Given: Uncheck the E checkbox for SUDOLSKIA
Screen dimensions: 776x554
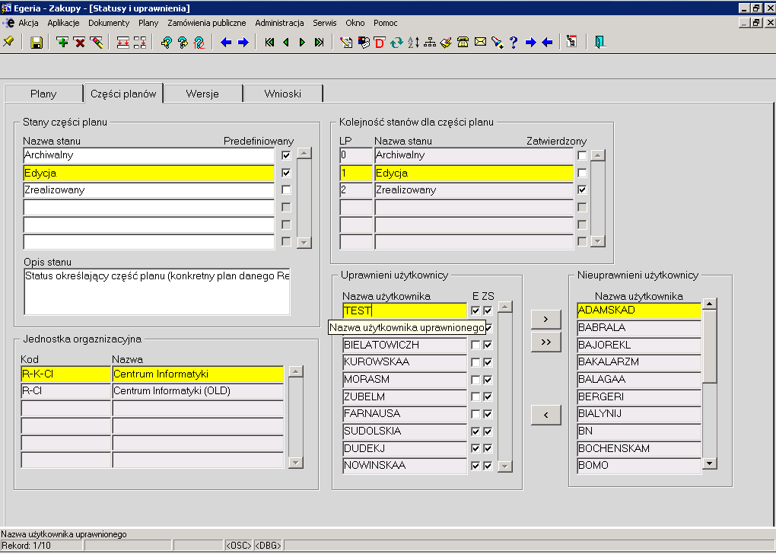Looking at the screenshot, I should 475,431.
